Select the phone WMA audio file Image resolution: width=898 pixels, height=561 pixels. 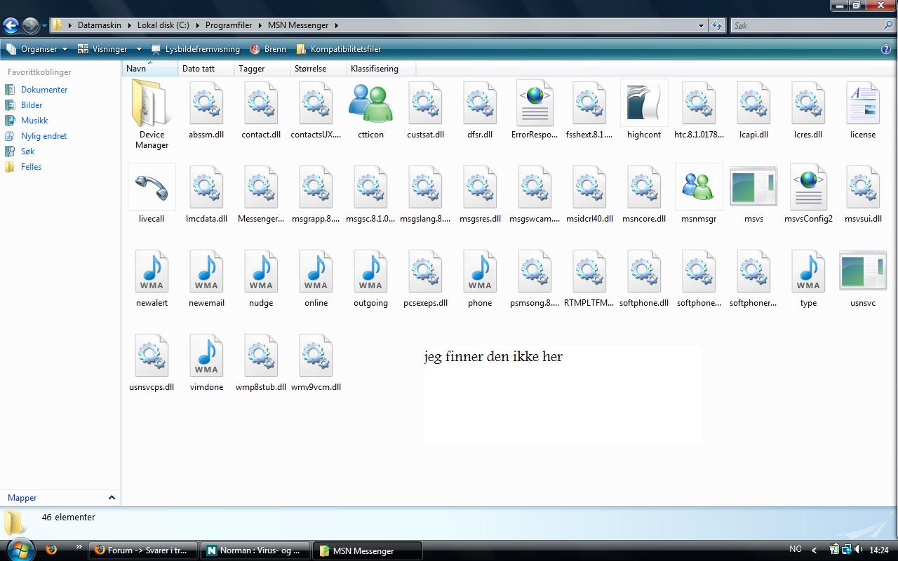point(480,272)
